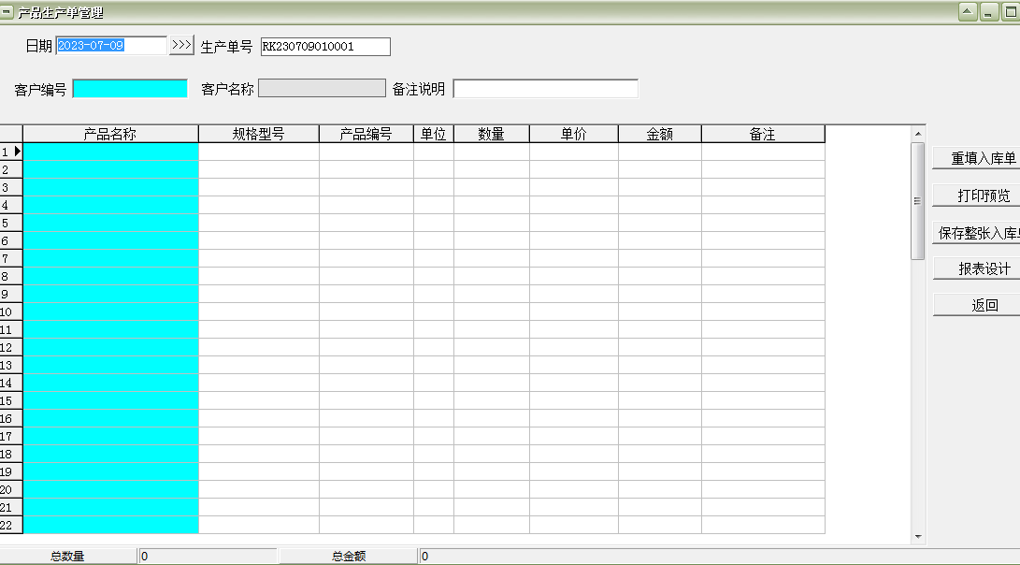The width and height of the screenshot is (1020, 565).
Task: Click the cyan 客户编号 input box
Action: coord(130,89)
